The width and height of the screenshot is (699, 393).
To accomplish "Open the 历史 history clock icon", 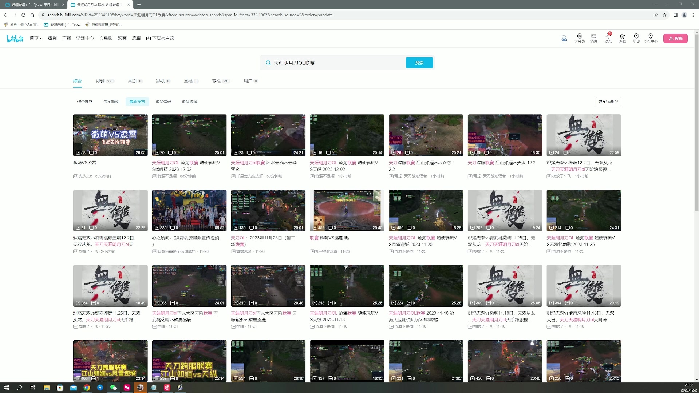I will click(x=636, y=36).
